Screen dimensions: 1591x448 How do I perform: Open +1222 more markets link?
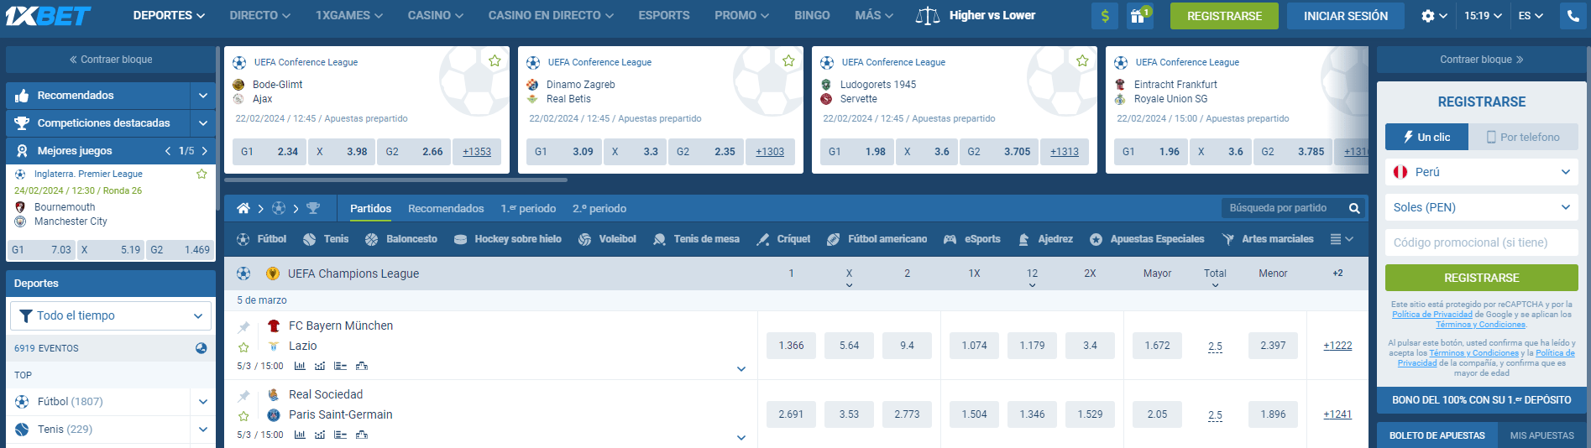pos(1337,346)
